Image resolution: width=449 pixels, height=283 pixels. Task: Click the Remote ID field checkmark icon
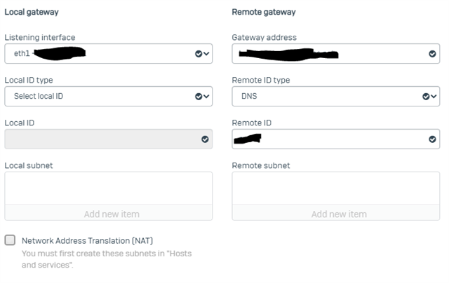click(432, 139)
